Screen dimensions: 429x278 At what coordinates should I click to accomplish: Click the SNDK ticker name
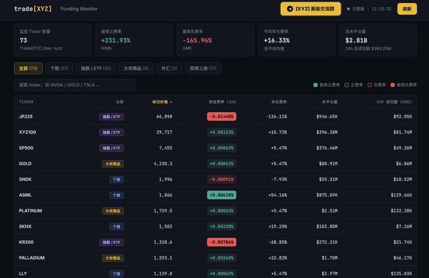click(x=25, y=179)
